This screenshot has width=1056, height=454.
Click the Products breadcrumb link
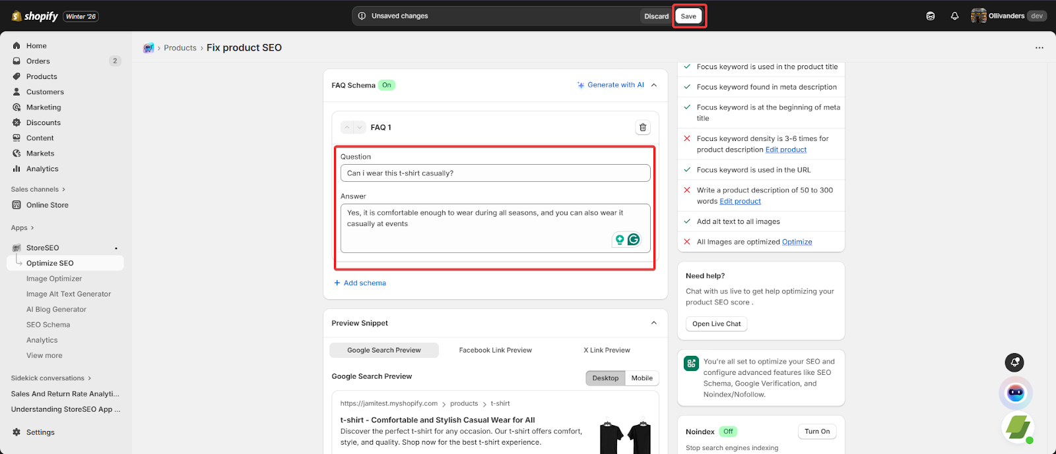tap(180, 47)
